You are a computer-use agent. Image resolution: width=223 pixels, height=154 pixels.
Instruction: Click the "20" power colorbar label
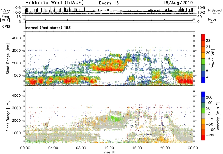(x=208, y=53)
